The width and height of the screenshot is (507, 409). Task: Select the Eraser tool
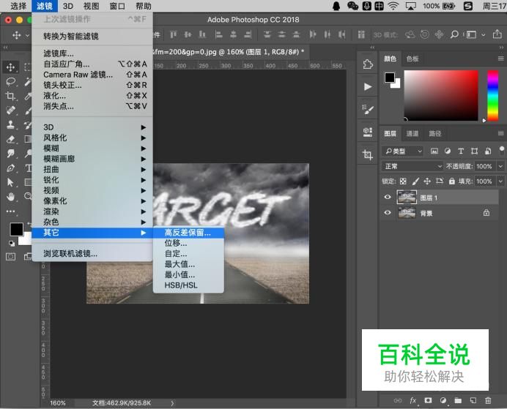(11, 139)
